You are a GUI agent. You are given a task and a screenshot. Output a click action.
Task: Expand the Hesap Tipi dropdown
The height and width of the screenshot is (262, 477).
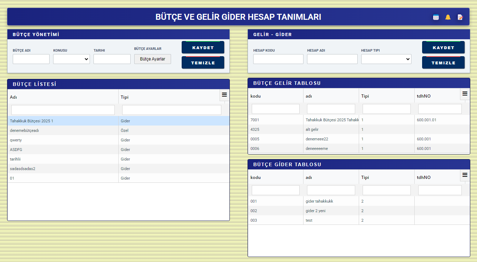pos(386,59)
